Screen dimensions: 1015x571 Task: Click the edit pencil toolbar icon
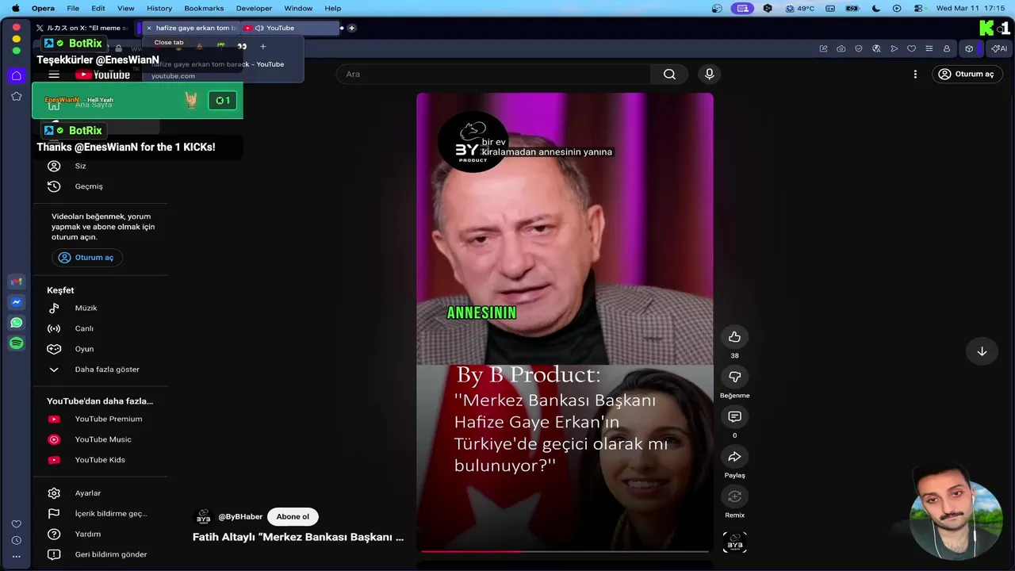[823, 48]
